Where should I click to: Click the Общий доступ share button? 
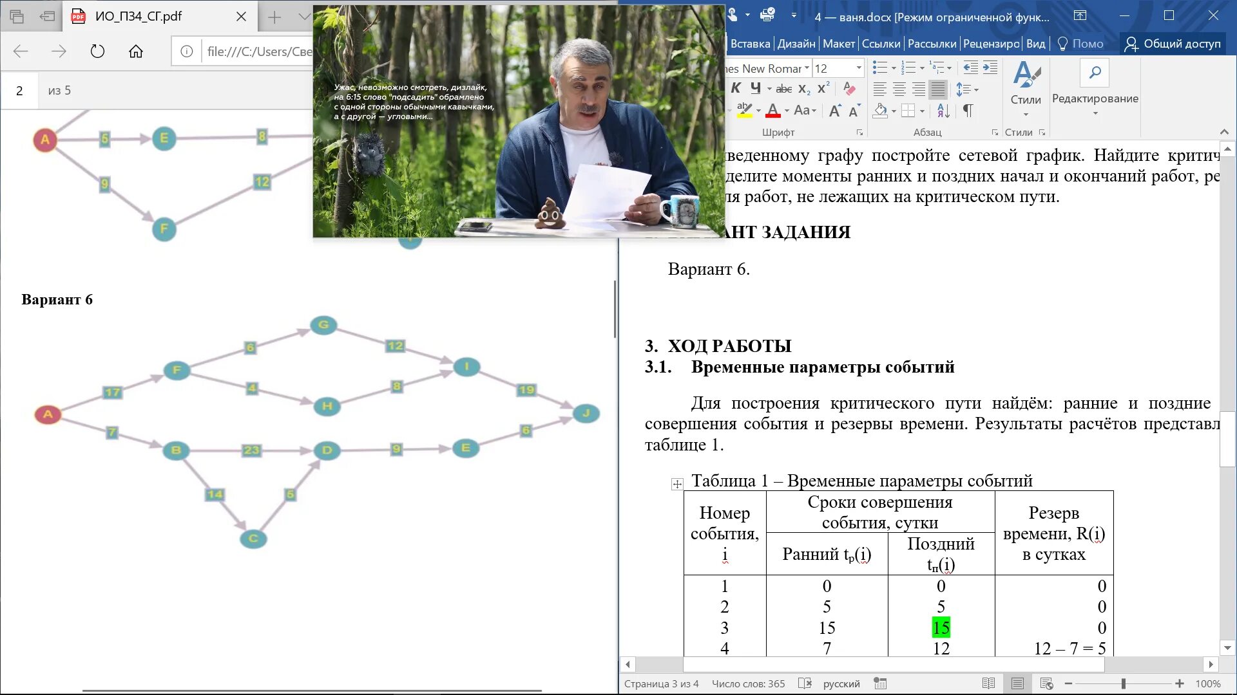[1173, 44]
